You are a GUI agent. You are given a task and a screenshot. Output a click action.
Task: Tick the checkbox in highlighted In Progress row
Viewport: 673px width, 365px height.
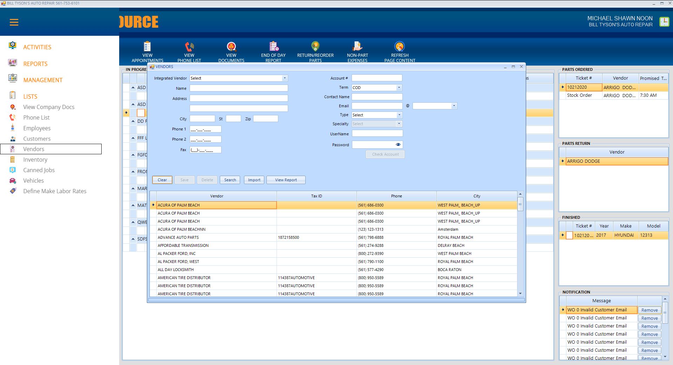tap(141, 113)
